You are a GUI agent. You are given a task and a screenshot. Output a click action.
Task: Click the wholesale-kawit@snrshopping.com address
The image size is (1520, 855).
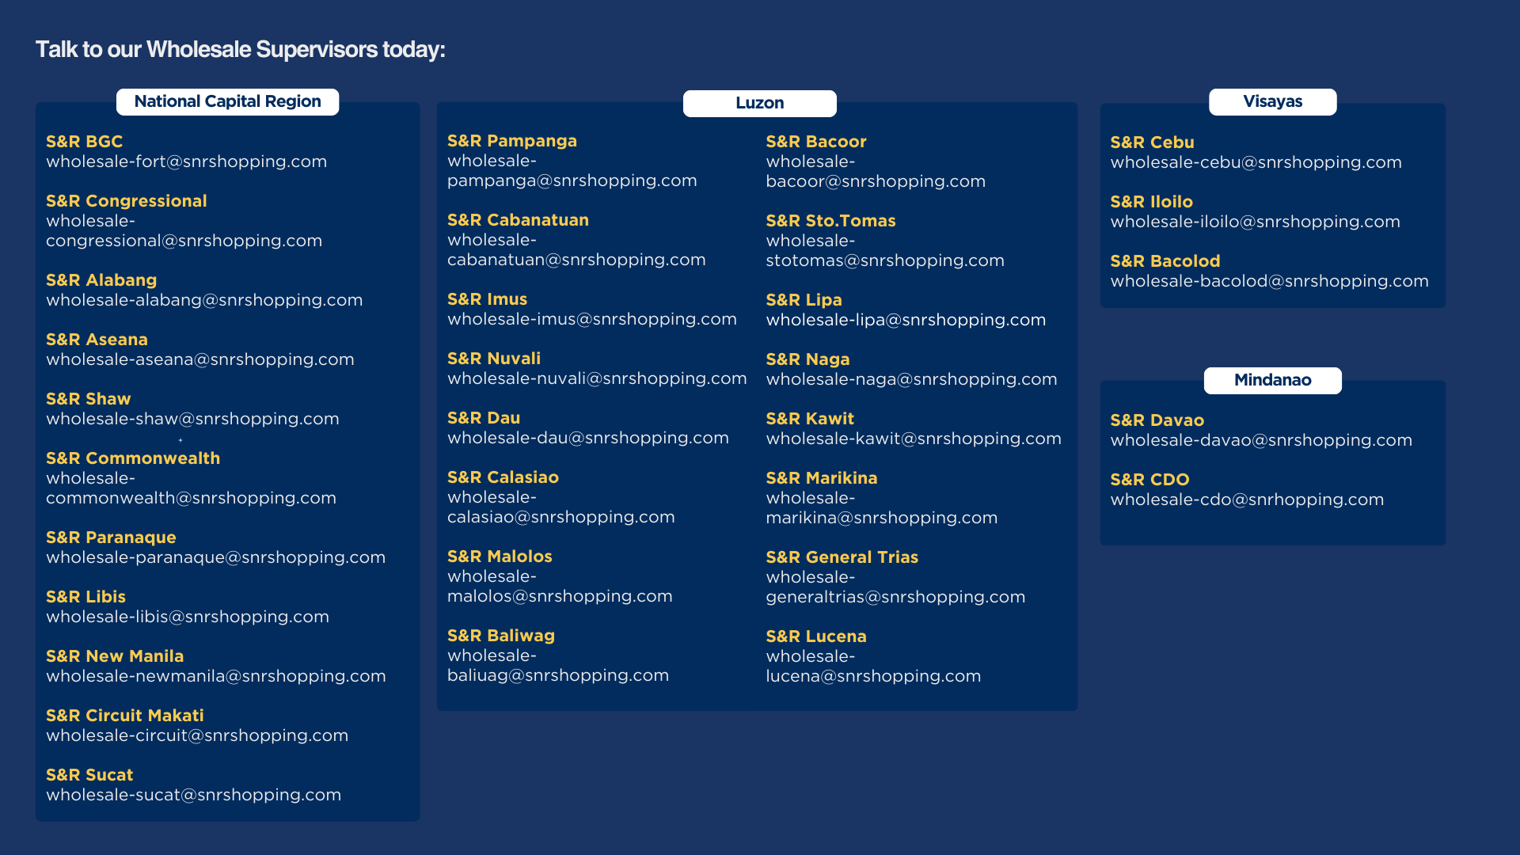pyautogui.click(x=914, y=439)
